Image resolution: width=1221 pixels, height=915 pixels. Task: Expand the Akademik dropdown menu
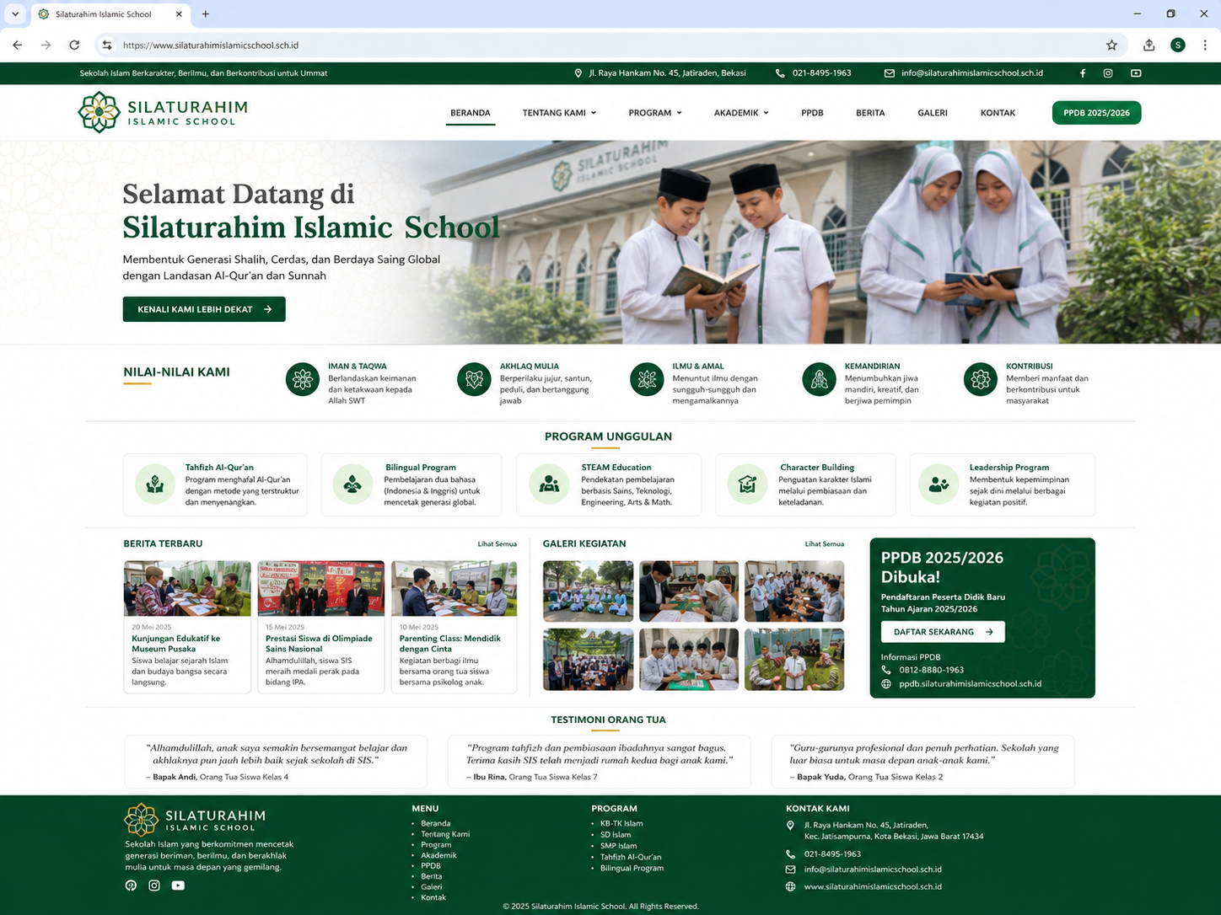(741, 113)
